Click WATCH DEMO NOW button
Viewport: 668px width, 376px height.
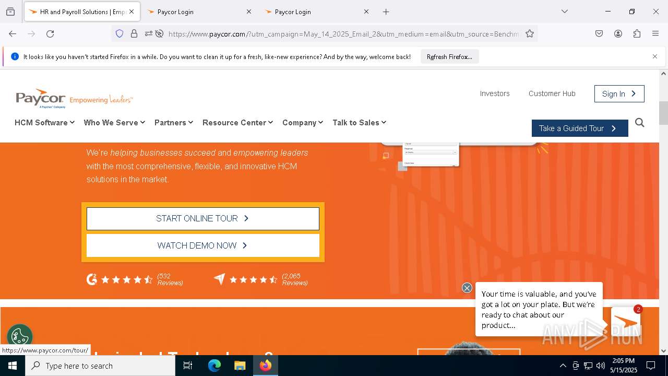tap(203, 245)
